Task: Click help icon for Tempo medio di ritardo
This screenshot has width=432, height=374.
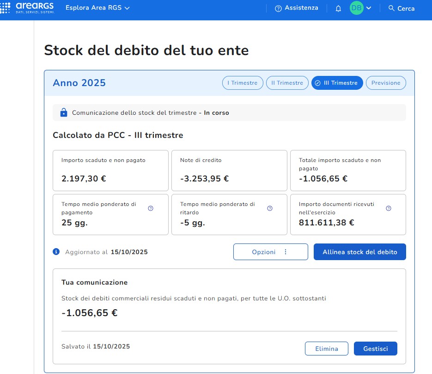Action: pyautogui.click(x=270, y=208)
